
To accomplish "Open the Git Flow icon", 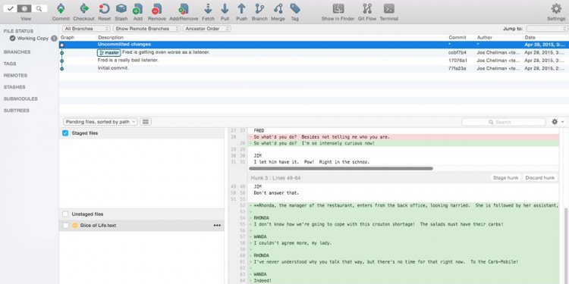I will click(x=367, y=8).
